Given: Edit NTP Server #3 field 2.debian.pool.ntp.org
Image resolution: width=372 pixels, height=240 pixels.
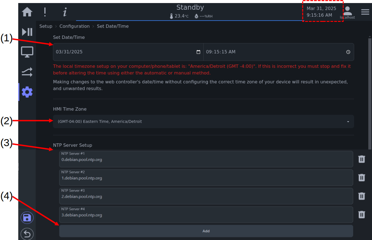Looking at the screenshot, I should tap(206, 196).
